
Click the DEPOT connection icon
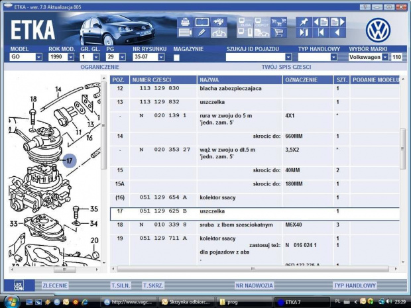pyautogui.click(x=262, y=22)
